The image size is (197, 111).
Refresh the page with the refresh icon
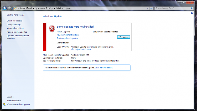coord(151,8)
